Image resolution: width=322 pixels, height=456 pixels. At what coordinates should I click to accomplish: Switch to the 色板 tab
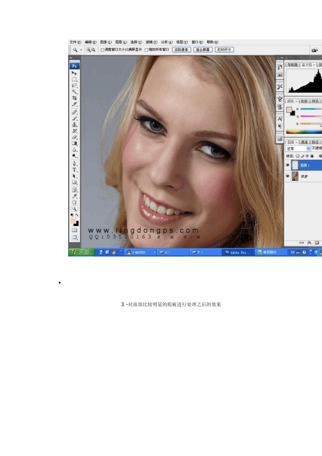point(304,101)
